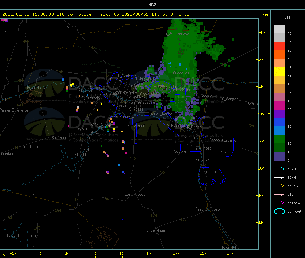Image resolution: width=305 pixels, height=258 pixels.
Task: Click the G_Campos label
Action: click(230, 99)
